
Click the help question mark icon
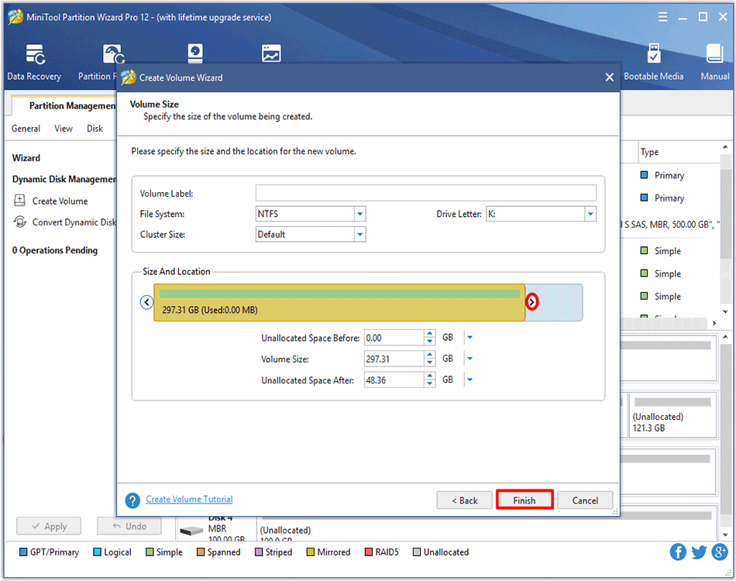(x=132, y=500)
